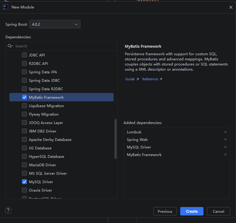Screen dimensions: 236x223
Task: Click the Flyway Migration label
Action: (x=44, y=114)
